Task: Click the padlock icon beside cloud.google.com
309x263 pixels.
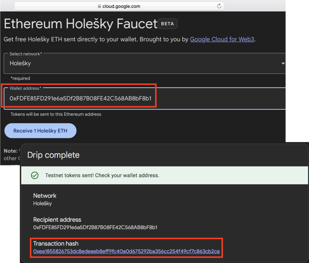Action: tap(99, 6)
